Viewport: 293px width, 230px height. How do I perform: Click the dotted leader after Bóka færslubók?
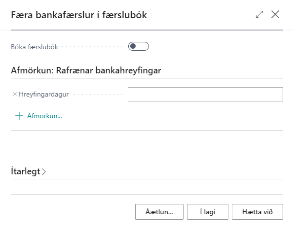92,47
